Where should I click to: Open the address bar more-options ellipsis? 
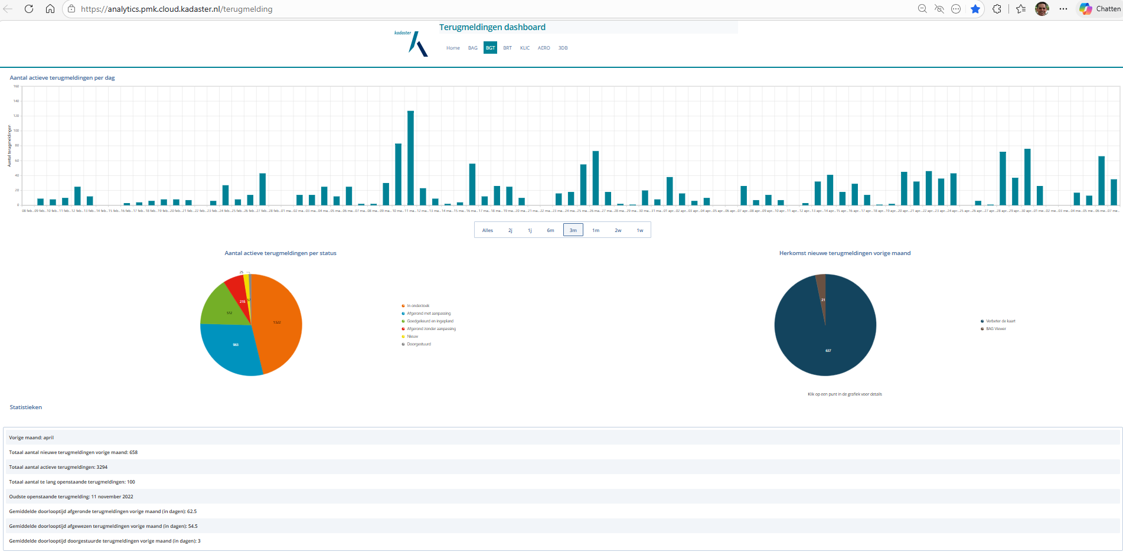click(956, 9)
